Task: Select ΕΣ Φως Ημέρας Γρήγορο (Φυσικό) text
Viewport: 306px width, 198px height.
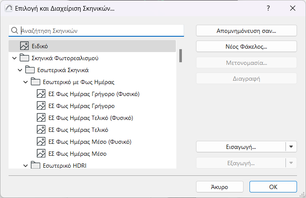Action: click(94, 94)
